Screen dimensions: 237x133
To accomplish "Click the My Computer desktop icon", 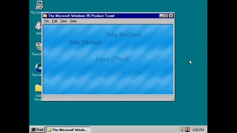I will point(40,5).
